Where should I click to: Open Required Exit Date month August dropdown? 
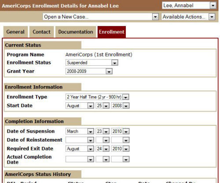tap(80, 149)
